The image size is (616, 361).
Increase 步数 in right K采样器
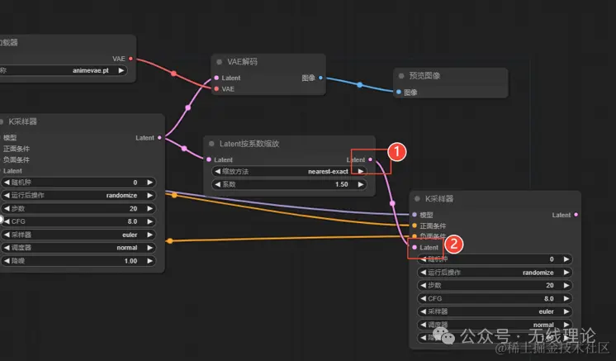[x=566, y=286]
